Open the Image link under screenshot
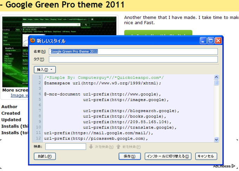Image resolution: width=239 pixels, height=171 pixels. pyautogui.click(x=19, y=95)
